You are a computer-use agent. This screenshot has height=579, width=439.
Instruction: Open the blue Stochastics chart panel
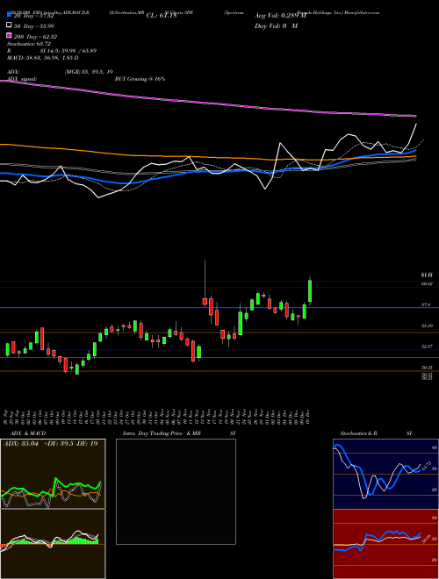385,474
